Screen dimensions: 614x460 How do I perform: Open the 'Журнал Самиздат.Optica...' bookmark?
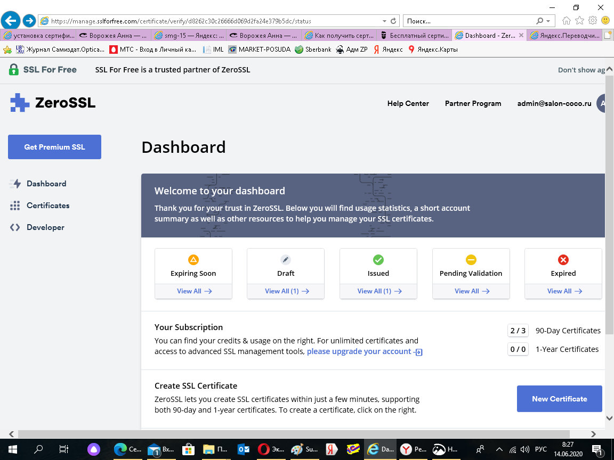pyautogui.click(x=60, y=50)
